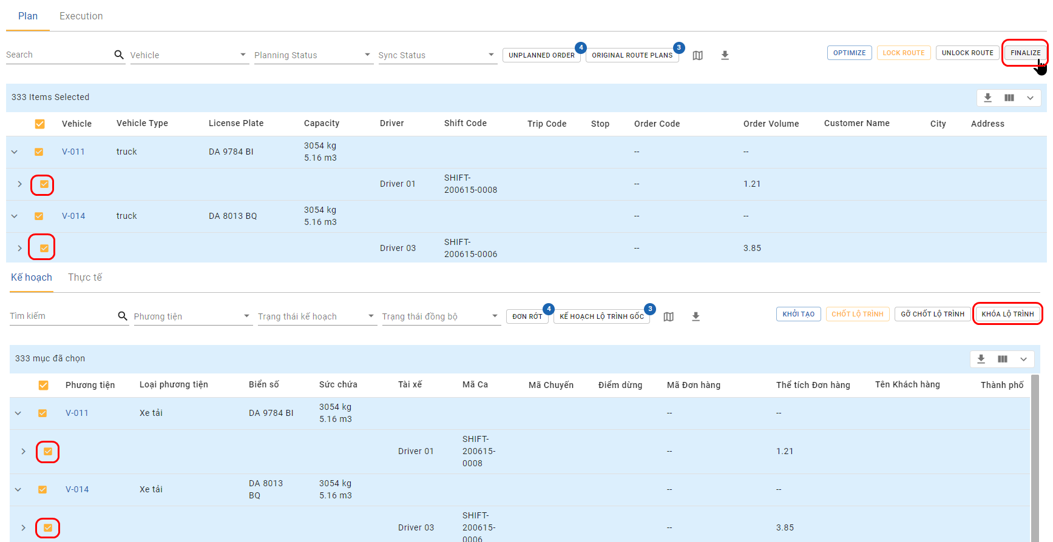Click download icon in '333 Items Selected' bar
1053x542 pixels.
pyautogui.click(x=988, y=98)
